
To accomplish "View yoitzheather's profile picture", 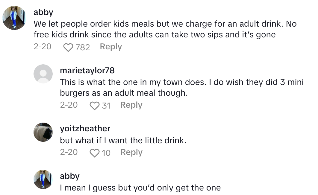I will coord(43,132).
